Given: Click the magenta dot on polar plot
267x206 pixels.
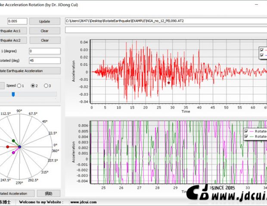Looking at the screenshot, I should (x=13, y=152).
